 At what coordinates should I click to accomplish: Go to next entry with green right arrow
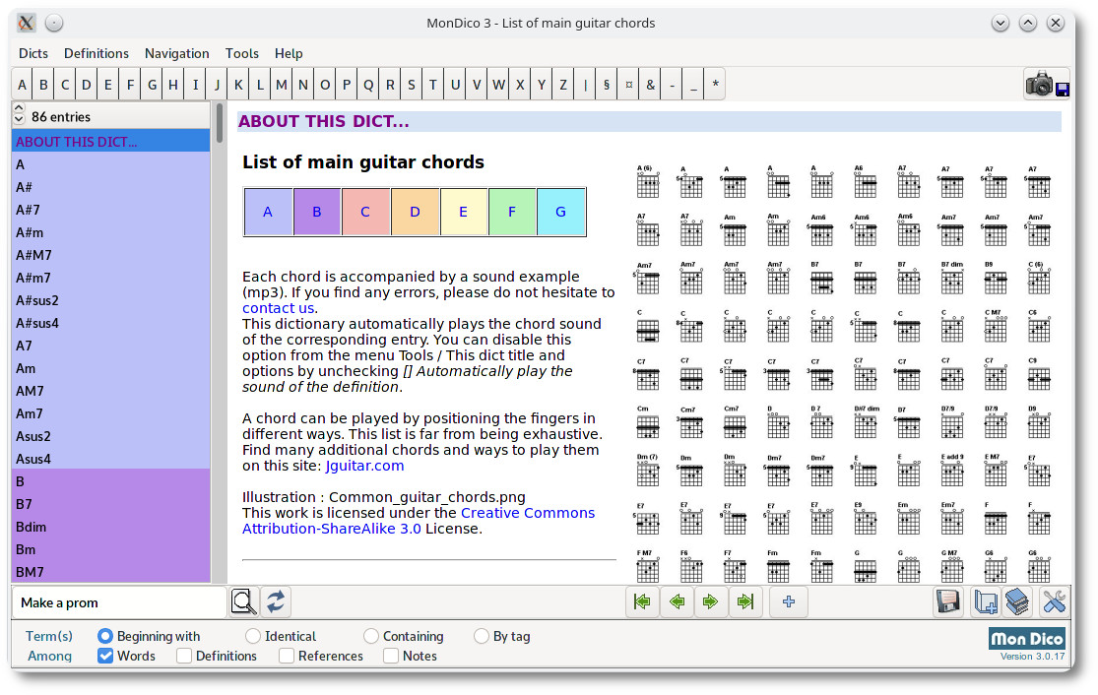[x=711, y=601]
